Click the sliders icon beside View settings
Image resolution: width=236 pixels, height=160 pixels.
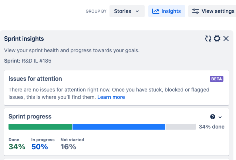(x=196, y=11)
